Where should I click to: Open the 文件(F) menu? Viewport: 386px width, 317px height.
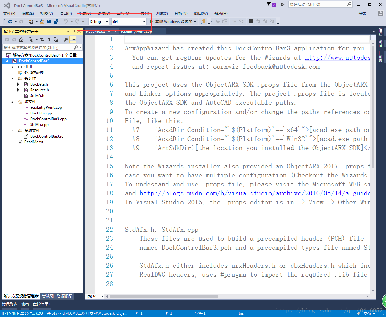[x=9, y=13]
